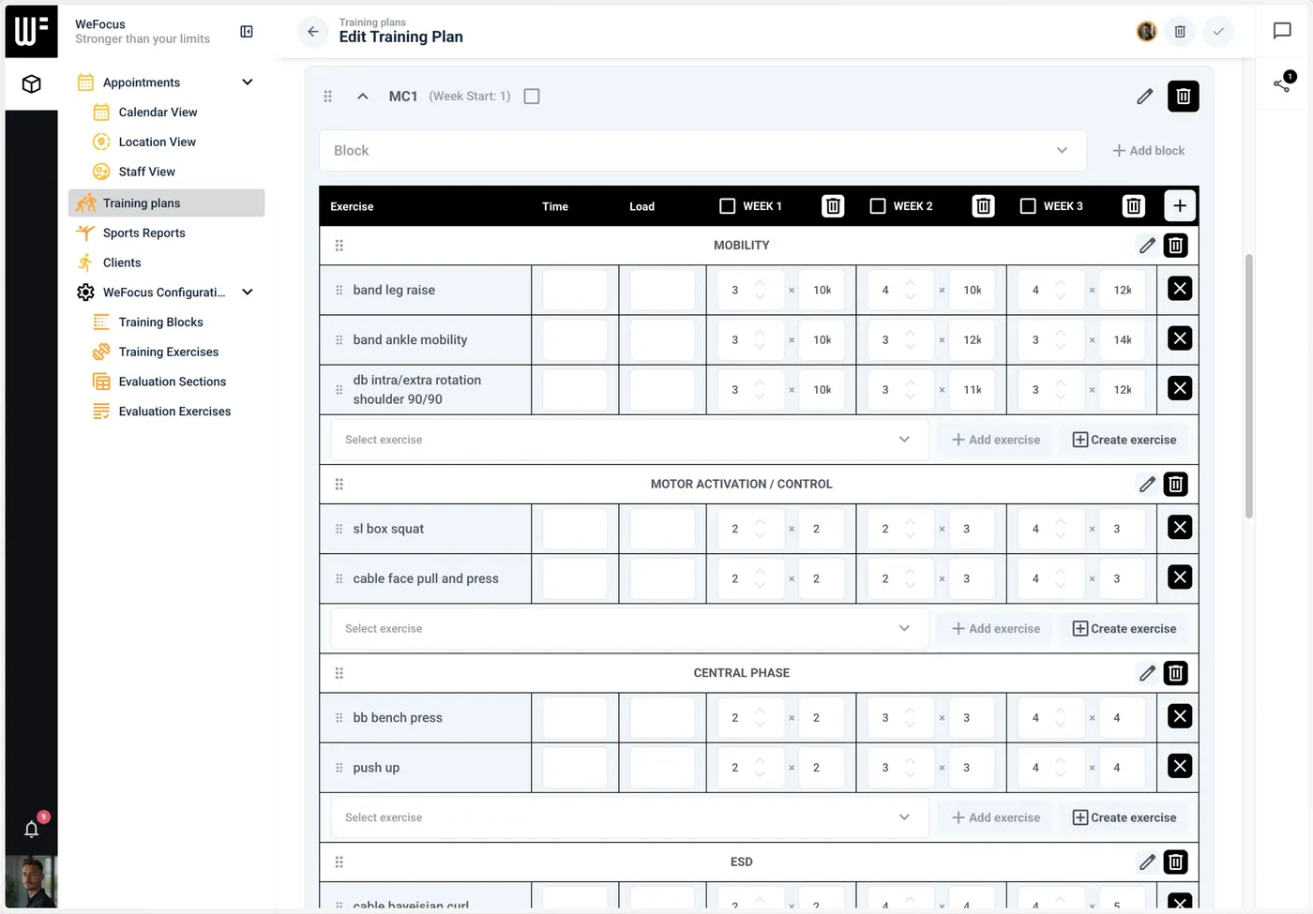Delete WEEK 3 column trash icon
This screenshot has width=1313, height=914.
(1134, 206)
